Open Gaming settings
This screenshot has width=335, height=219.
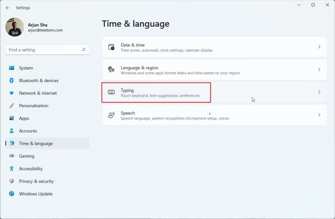pyautogui.click(x=47, y=156)
